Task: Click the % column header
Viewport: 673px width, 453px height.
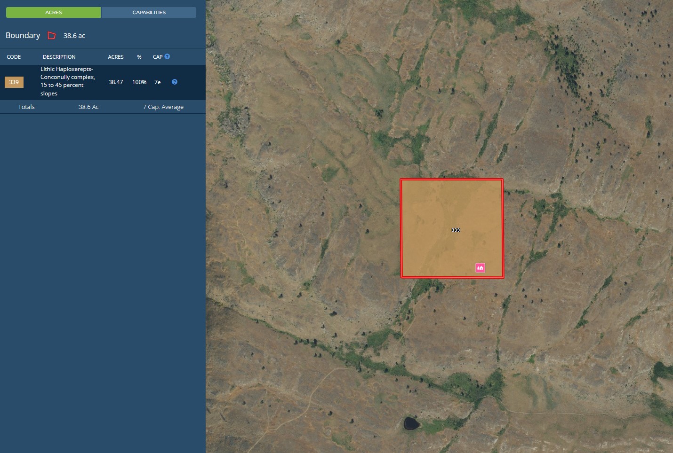Action: pyautogui.click(x=139, y=57)
